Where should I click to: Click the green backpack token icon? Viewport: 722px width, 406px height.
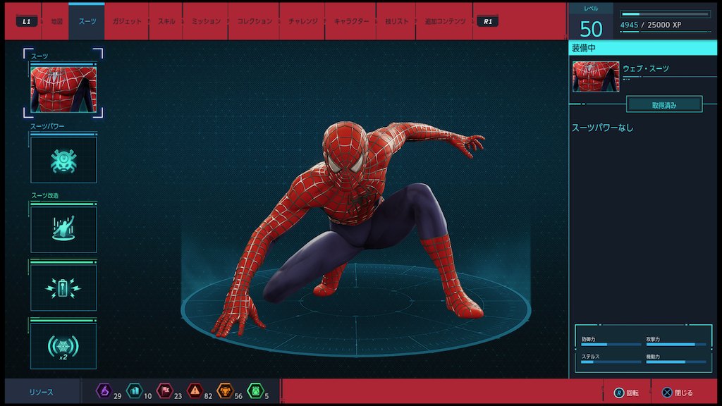(x=255, y=390)
